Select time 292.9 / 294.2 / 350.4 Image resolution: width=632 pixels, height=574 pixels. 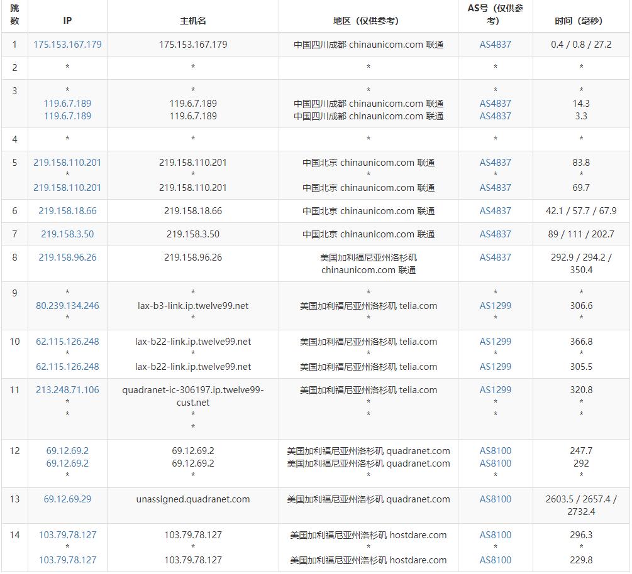(x=581, y=264)
